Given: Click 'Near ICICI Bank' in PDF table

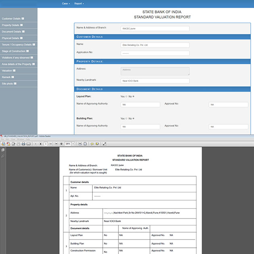Looking at the screenshot, I should pos(112,221).
